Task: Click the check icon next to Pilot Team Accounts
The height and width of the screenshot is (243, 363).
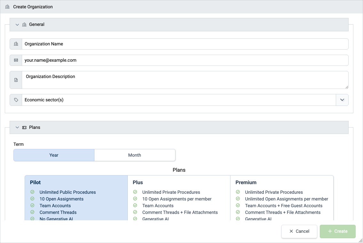Action: [x=32, y=205]
